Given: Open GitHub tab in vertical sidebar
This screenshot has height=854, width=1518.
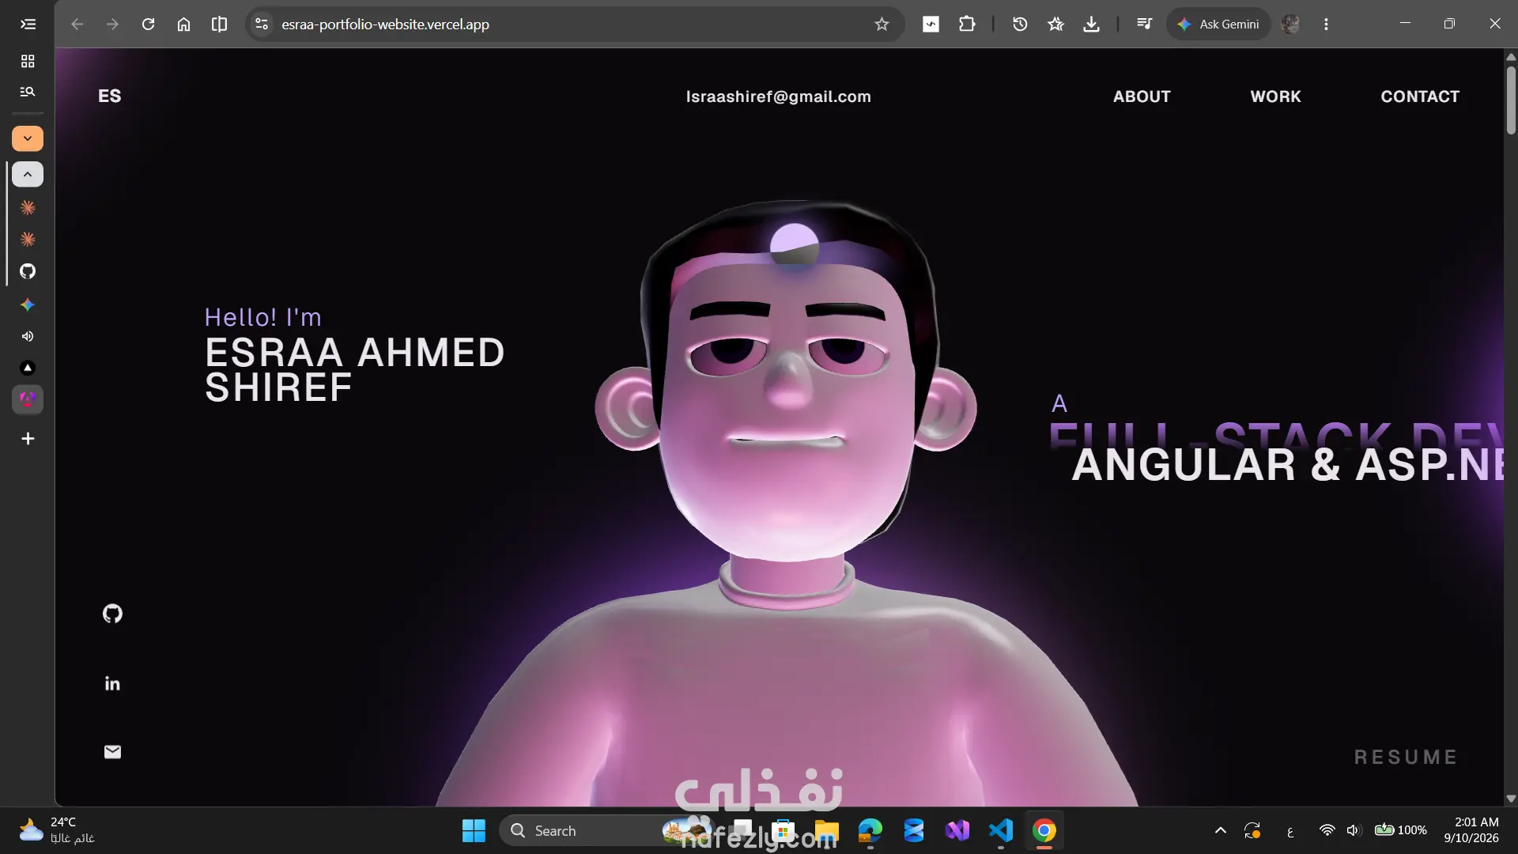Looking at the screenshot, I should coord(28,271).
